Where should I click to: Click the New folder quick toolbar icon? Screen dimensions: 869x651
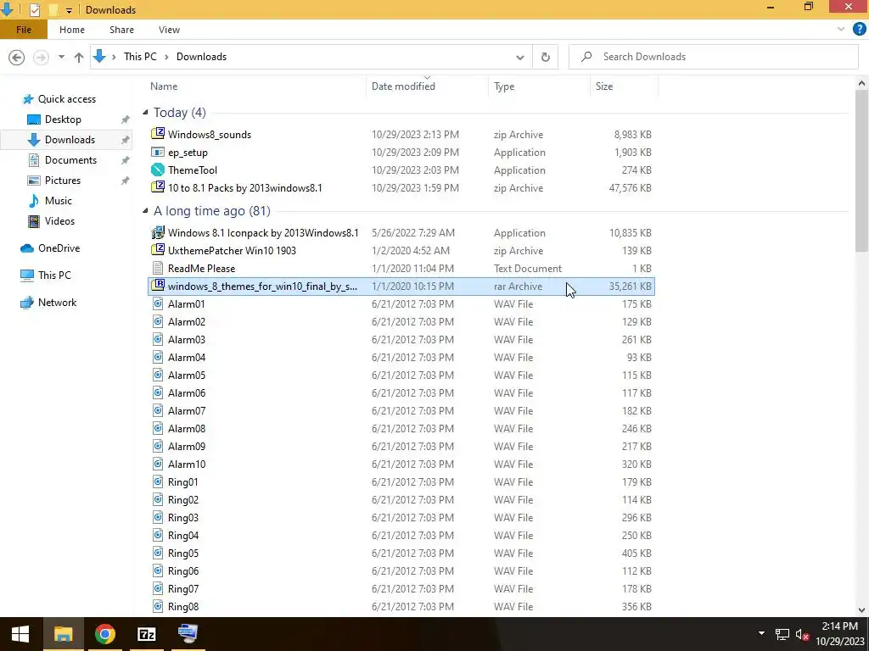click(x=53, y=10)
